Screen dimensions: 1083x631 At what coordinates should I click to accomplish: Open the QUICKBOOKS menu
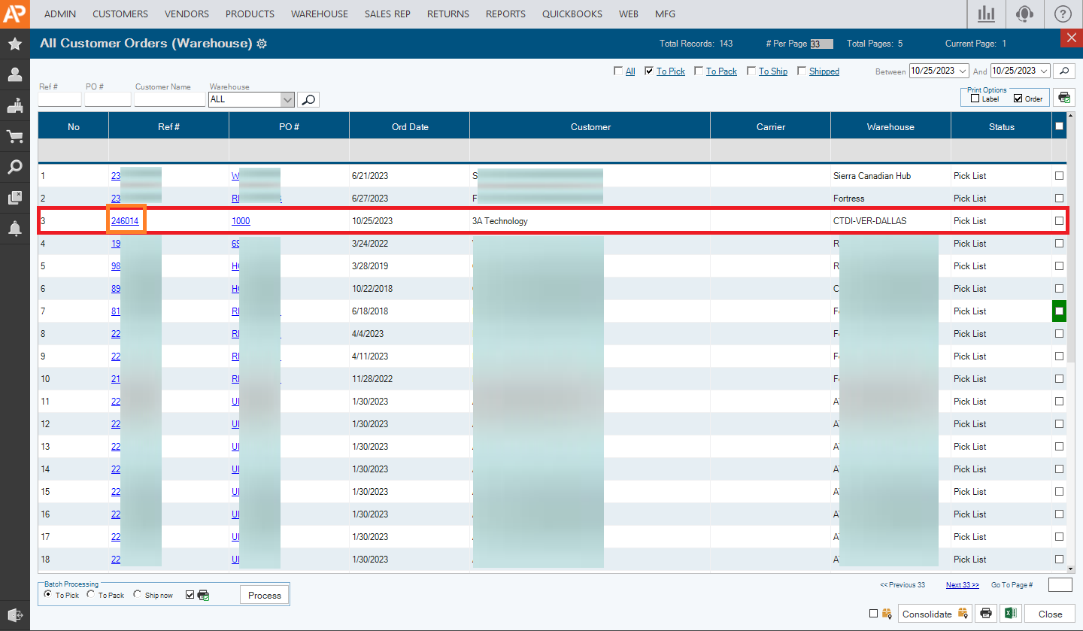[572, 14]
